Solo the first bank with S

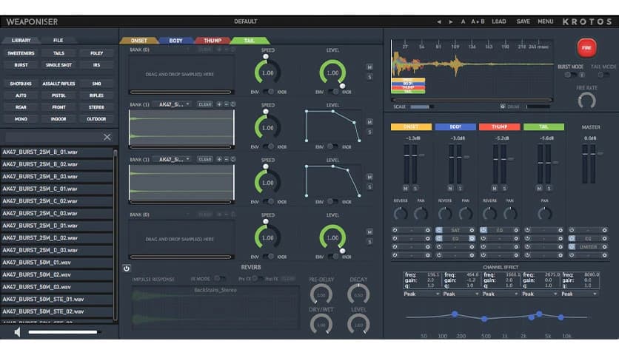(x=369, y=77)
